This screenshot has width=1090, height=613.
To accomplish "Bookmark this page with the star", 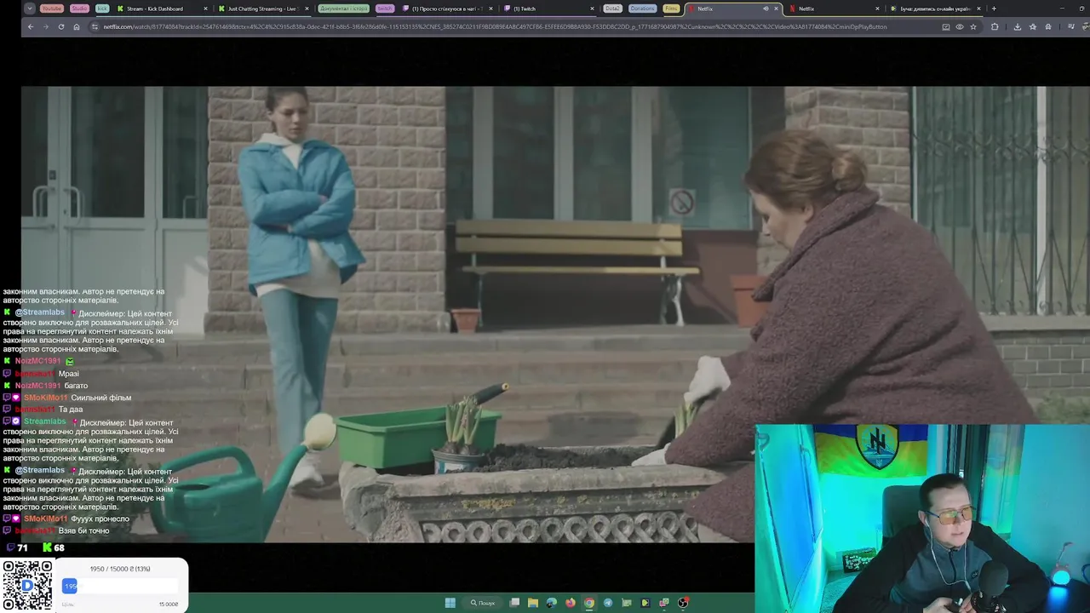I will click(x=973, y=26).
